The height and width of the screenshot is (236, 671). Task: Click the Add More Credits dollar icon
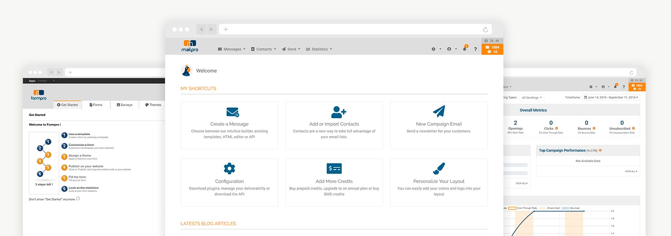tap(334, 168)
